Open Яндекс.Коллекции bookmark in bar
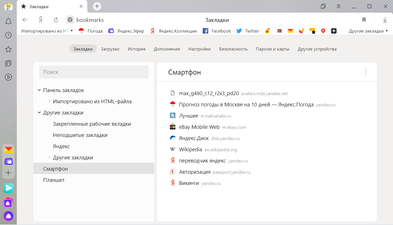 [x=174, y=31]
